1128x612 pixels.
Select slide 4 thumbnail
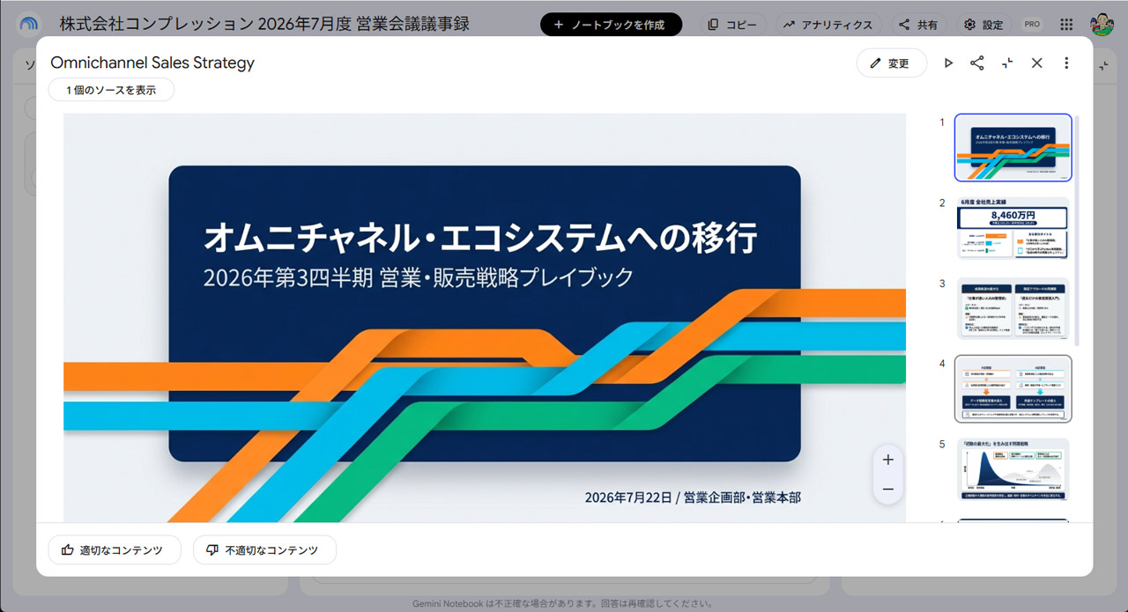1013,389
